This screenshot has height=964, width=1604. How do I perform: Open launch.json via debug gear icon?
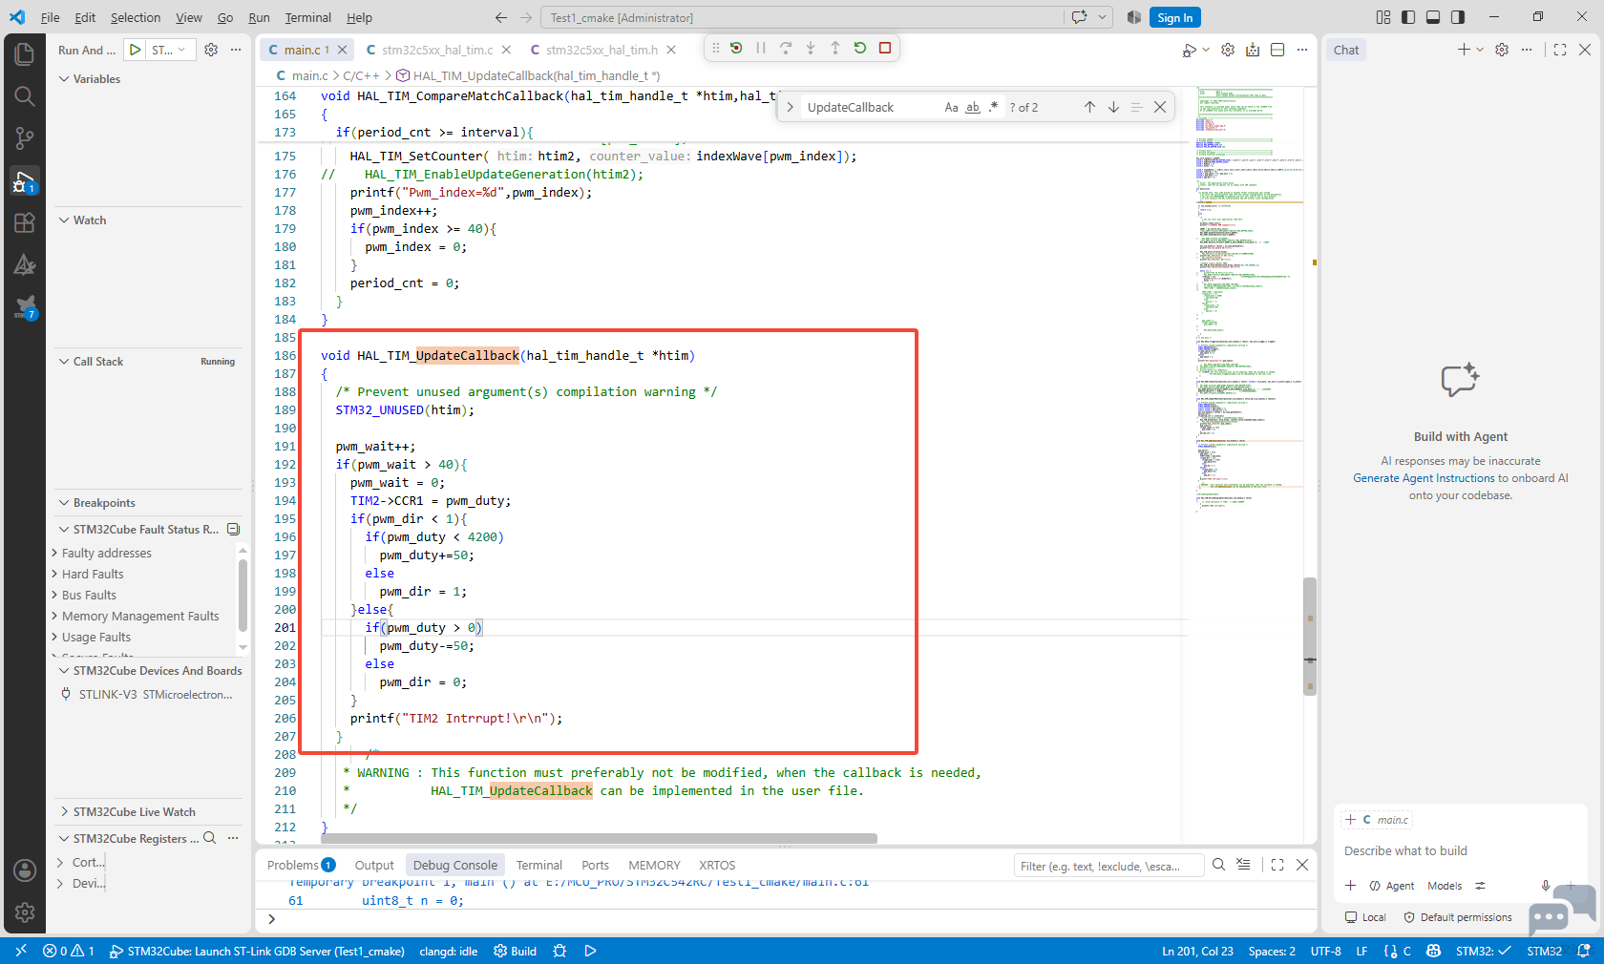click(211, 50)
